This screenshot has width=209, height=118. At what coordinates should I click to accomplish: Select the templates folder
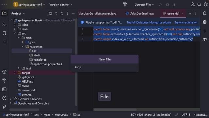[x=38, y=60]
